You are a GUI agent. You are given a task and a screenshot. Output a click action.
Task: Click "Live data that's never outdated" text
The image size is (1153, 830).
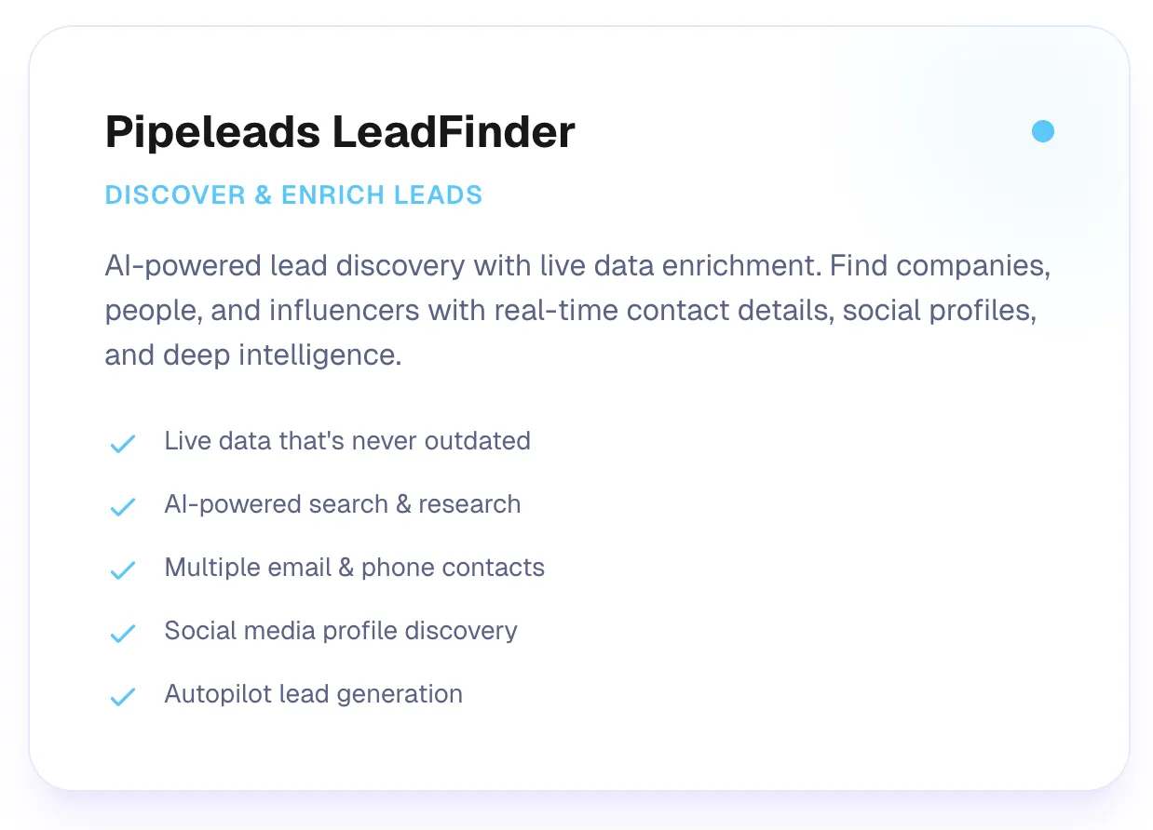[347, 441]
